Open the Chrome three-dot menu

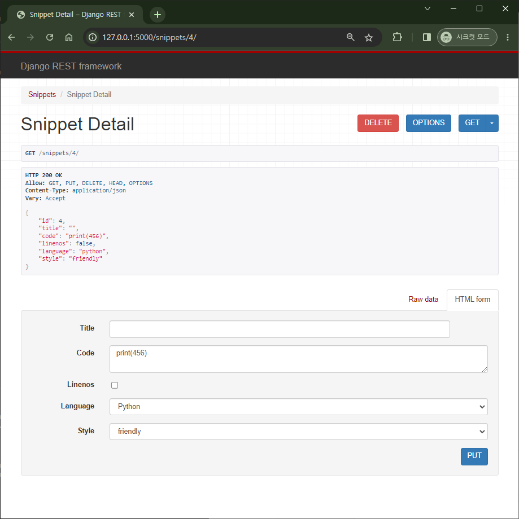[x=507, y=37]
